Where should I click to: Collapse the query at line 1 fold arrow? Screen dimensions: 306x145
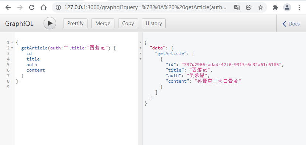(x=12, y=42)
